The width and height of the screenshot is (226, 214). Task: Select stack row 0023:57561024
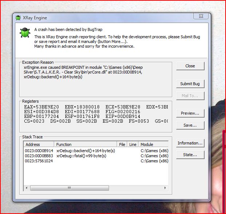pos(39,161)
